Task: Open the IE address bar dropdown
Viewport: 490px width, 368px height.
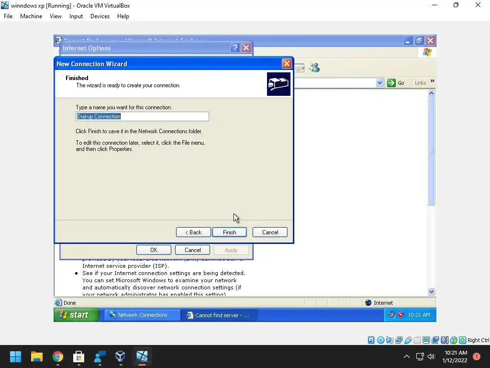Action: [x=379, y=83]
